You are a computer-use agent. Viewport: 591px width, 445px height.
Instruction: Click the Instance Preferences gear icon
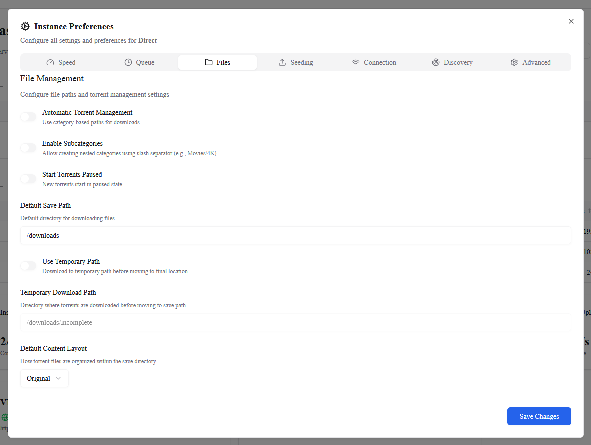[25, 27]
